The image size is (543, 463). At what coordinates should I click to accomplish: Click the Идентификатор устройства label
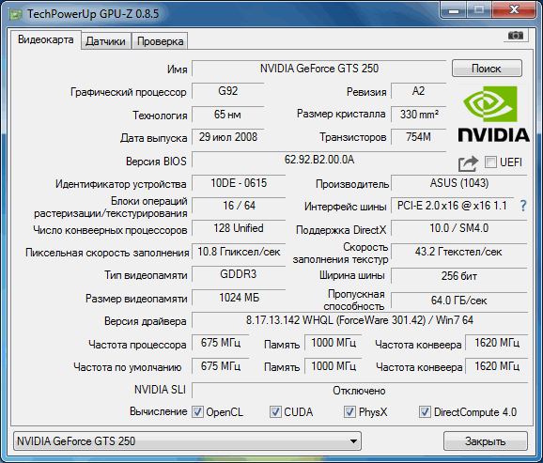coord(121,184)
